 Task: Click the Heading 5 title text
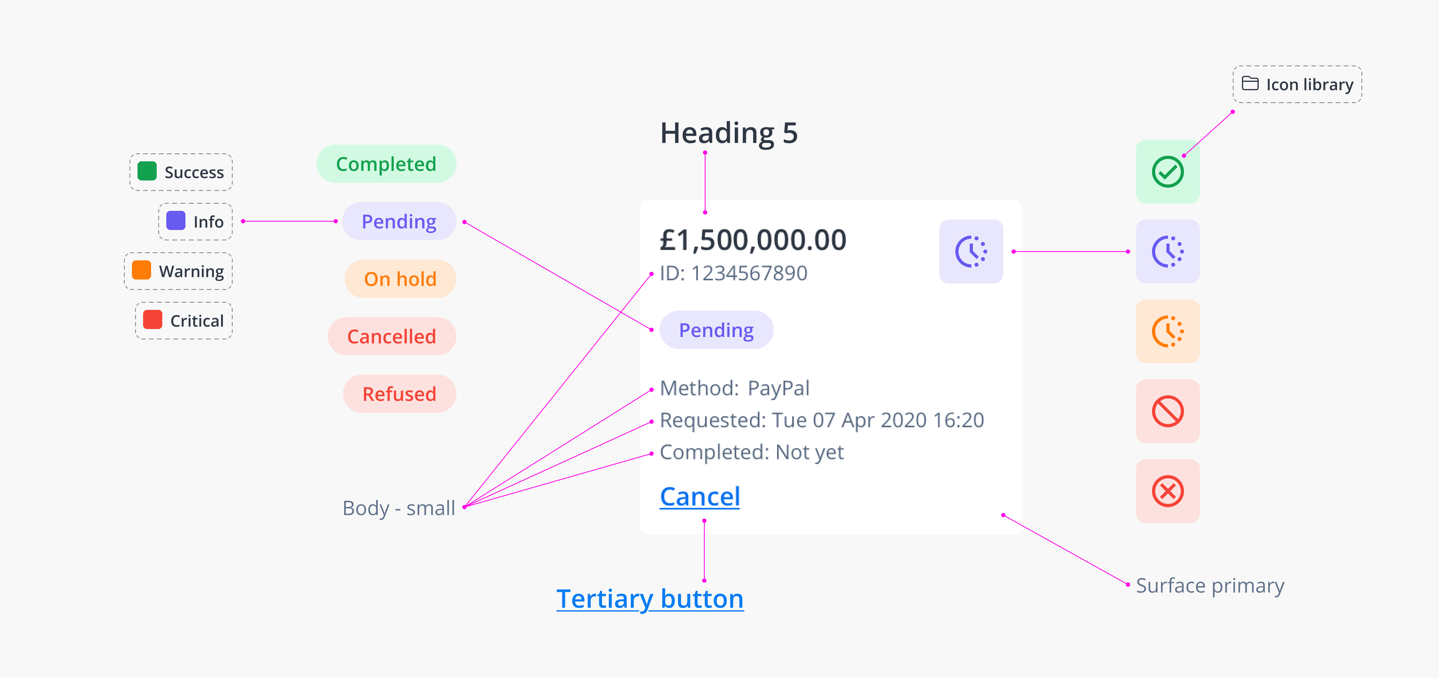coord(729,133)
